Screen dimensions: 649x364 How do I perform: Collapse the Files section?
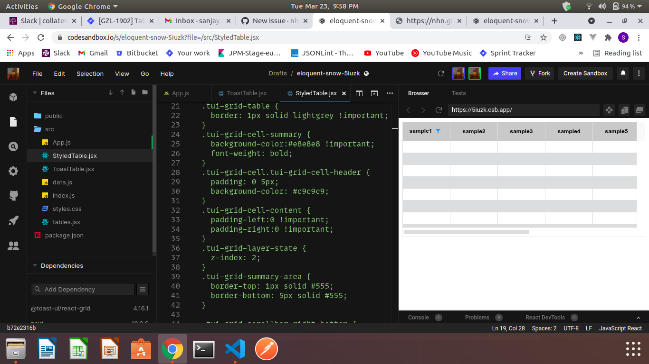[x=34, y=93]
